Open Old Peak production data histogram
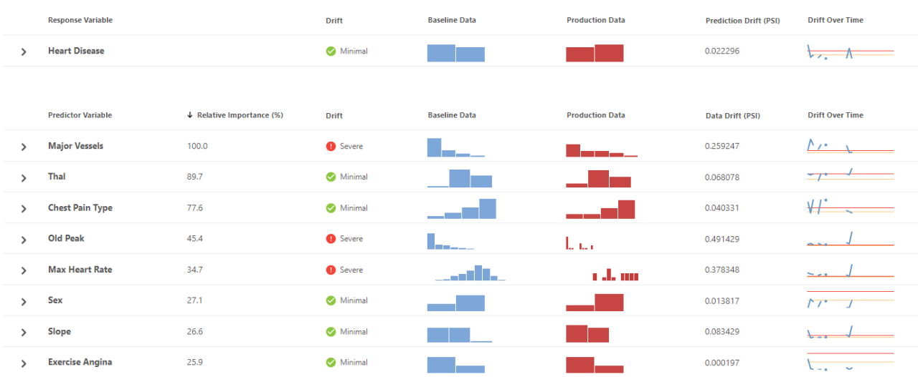Screen dimensions: 918x377 click(x=579, y=242)
